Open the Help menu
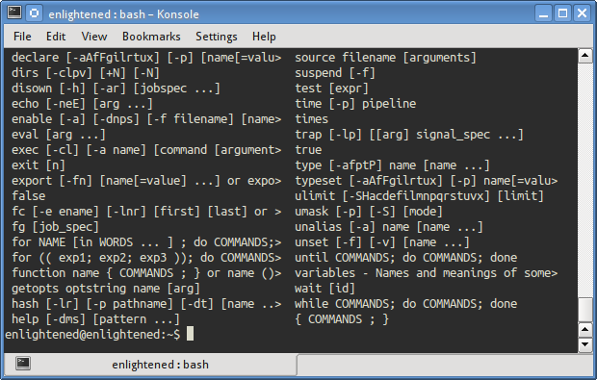The width and height of the screenshot is (597, 380). pyautogui.click(x=264, y=37)
